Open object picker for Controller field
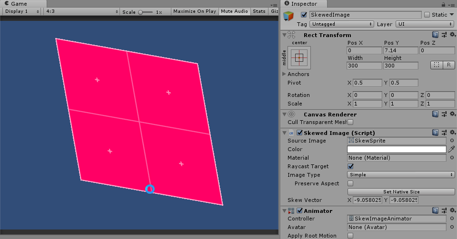 coord(452,219)
